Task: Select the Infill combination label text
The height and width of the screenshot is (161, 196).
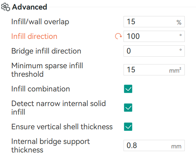Action: coord(40,89)
